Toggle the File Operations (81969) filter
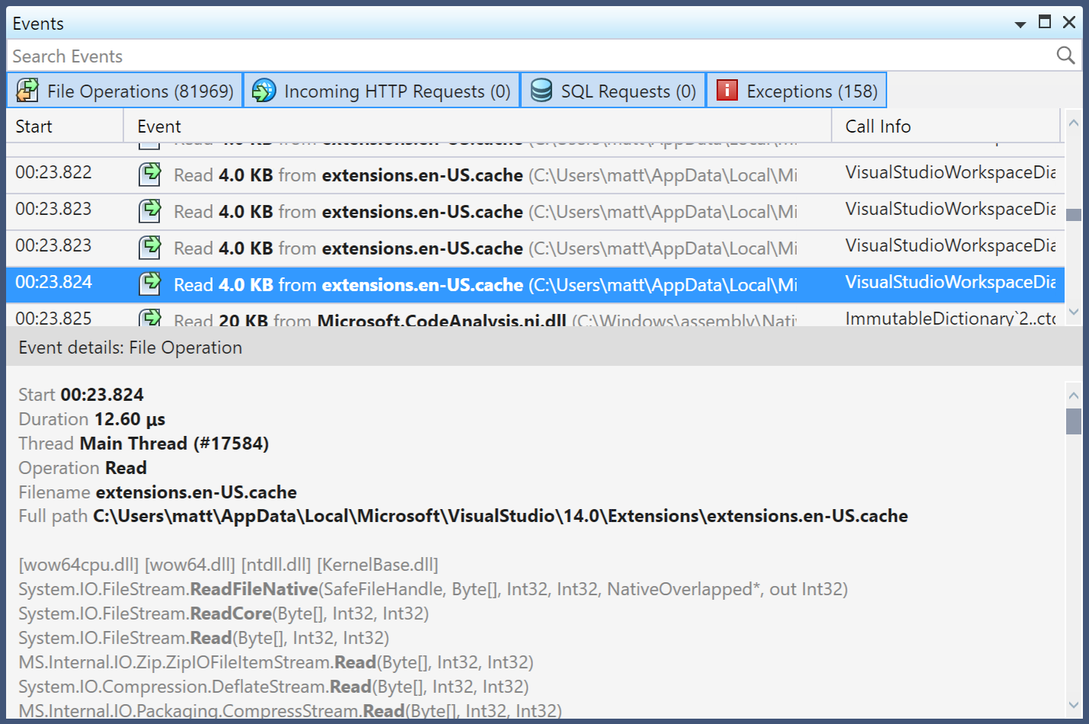Screen dimensions: 1089x724 [x=125, y=91]
